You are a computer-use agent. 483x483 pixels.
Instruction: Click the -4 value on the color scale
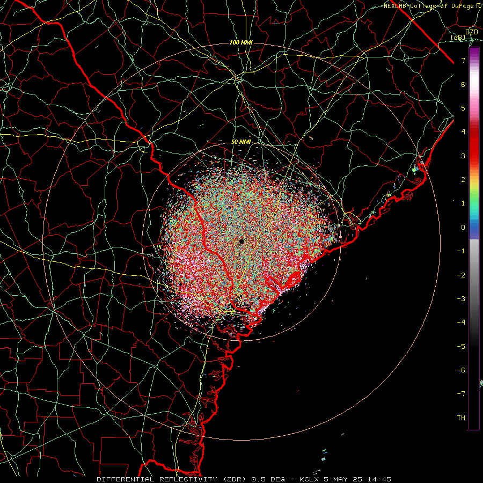pos(461,323)
